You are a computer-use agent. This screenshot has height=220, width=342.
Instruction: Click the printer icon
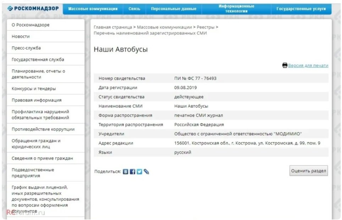[285, 65]
